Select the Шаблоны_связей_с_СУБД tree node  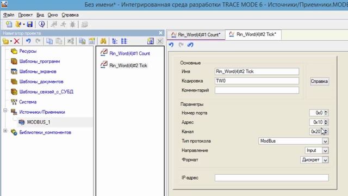pyautogui.click(x=46, y=92)
